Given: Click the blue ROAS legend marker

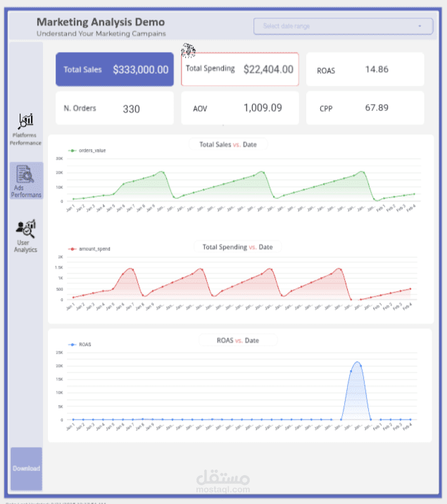Looking at the screenshot, I should coord(72,344).
